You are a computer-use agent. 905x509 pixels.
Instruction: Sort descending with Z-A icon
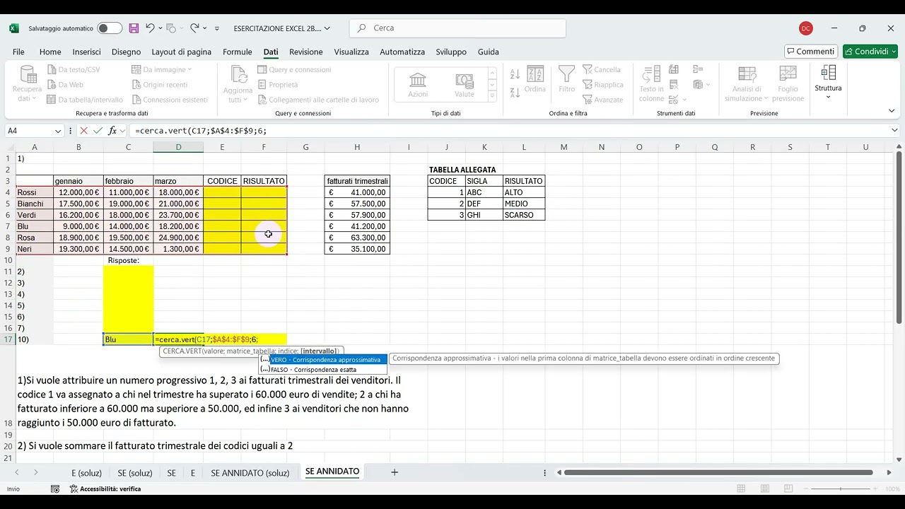(515, 93)
